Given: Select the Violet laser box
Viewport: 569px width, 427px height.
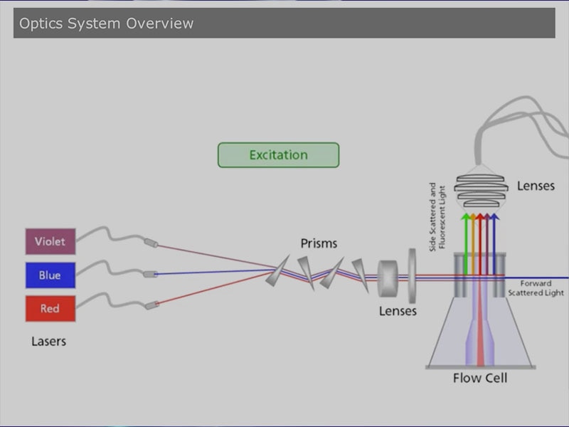Looking at the screenshot, I should click(x=50, y=241).
